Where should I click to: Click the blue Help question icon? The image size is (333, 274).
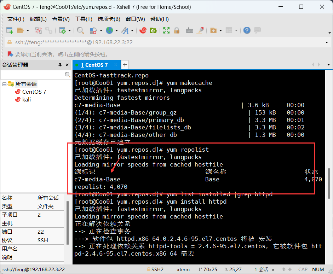247,30
